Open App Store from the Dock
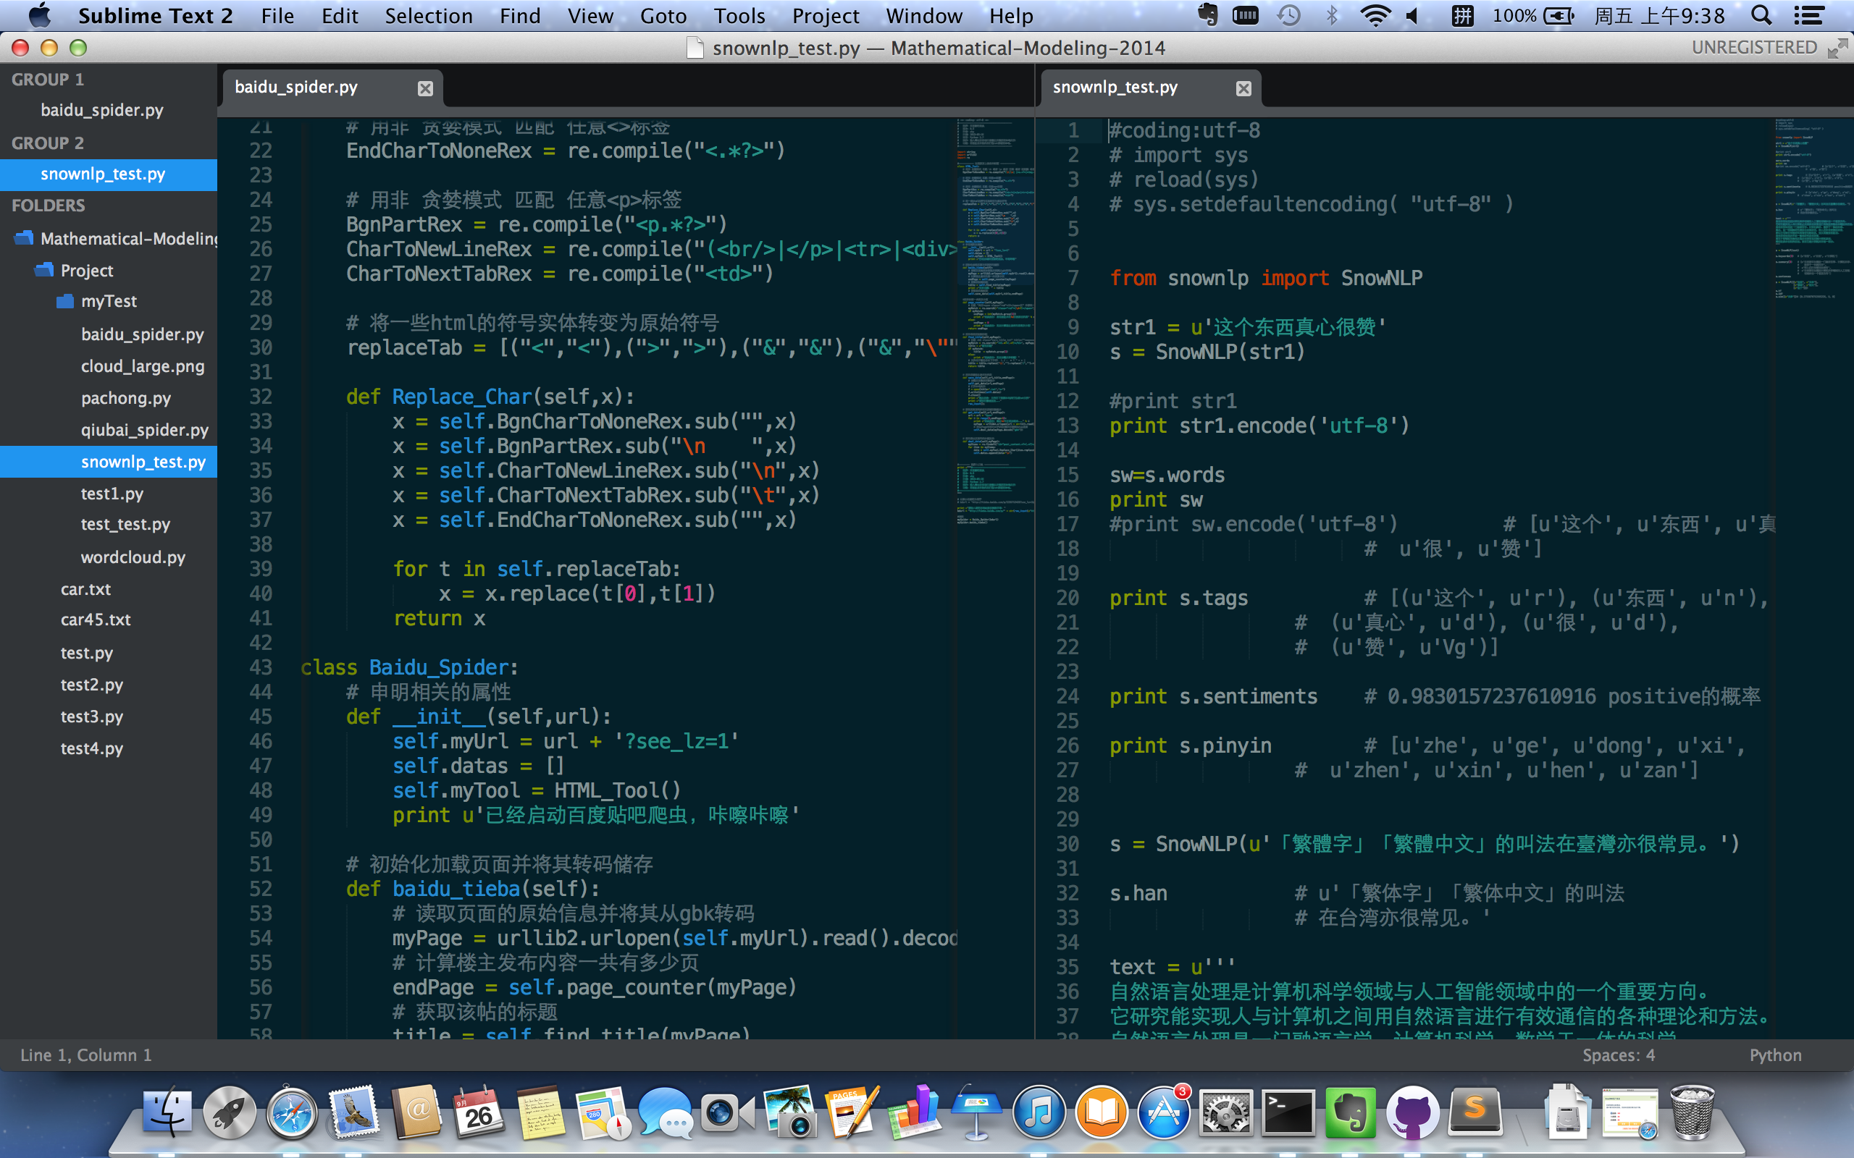Viewport: 1854px width, 1158px height. [1163, 1112]
